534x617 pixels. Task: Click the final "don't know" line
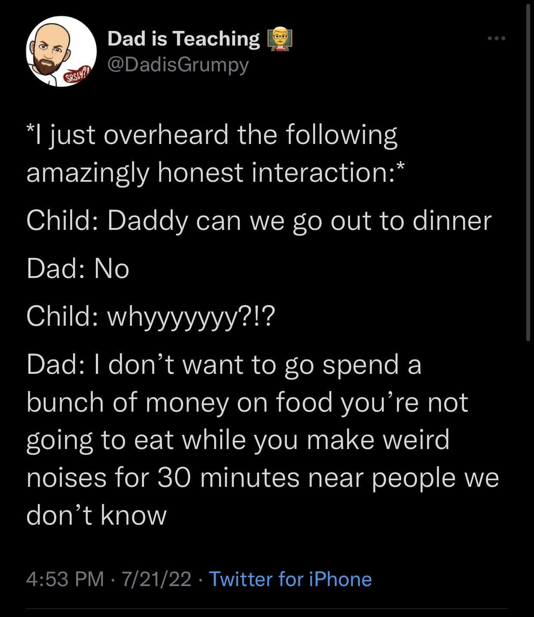coord(96,515)
